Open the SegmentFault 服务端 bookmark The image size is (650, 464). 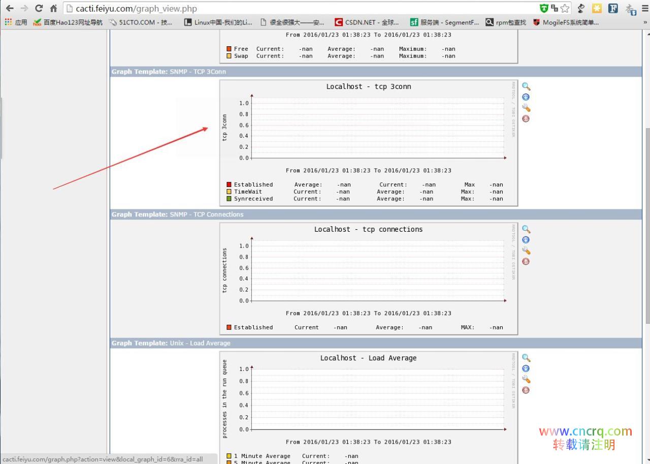pyautogui.click(x=444, y=22)
